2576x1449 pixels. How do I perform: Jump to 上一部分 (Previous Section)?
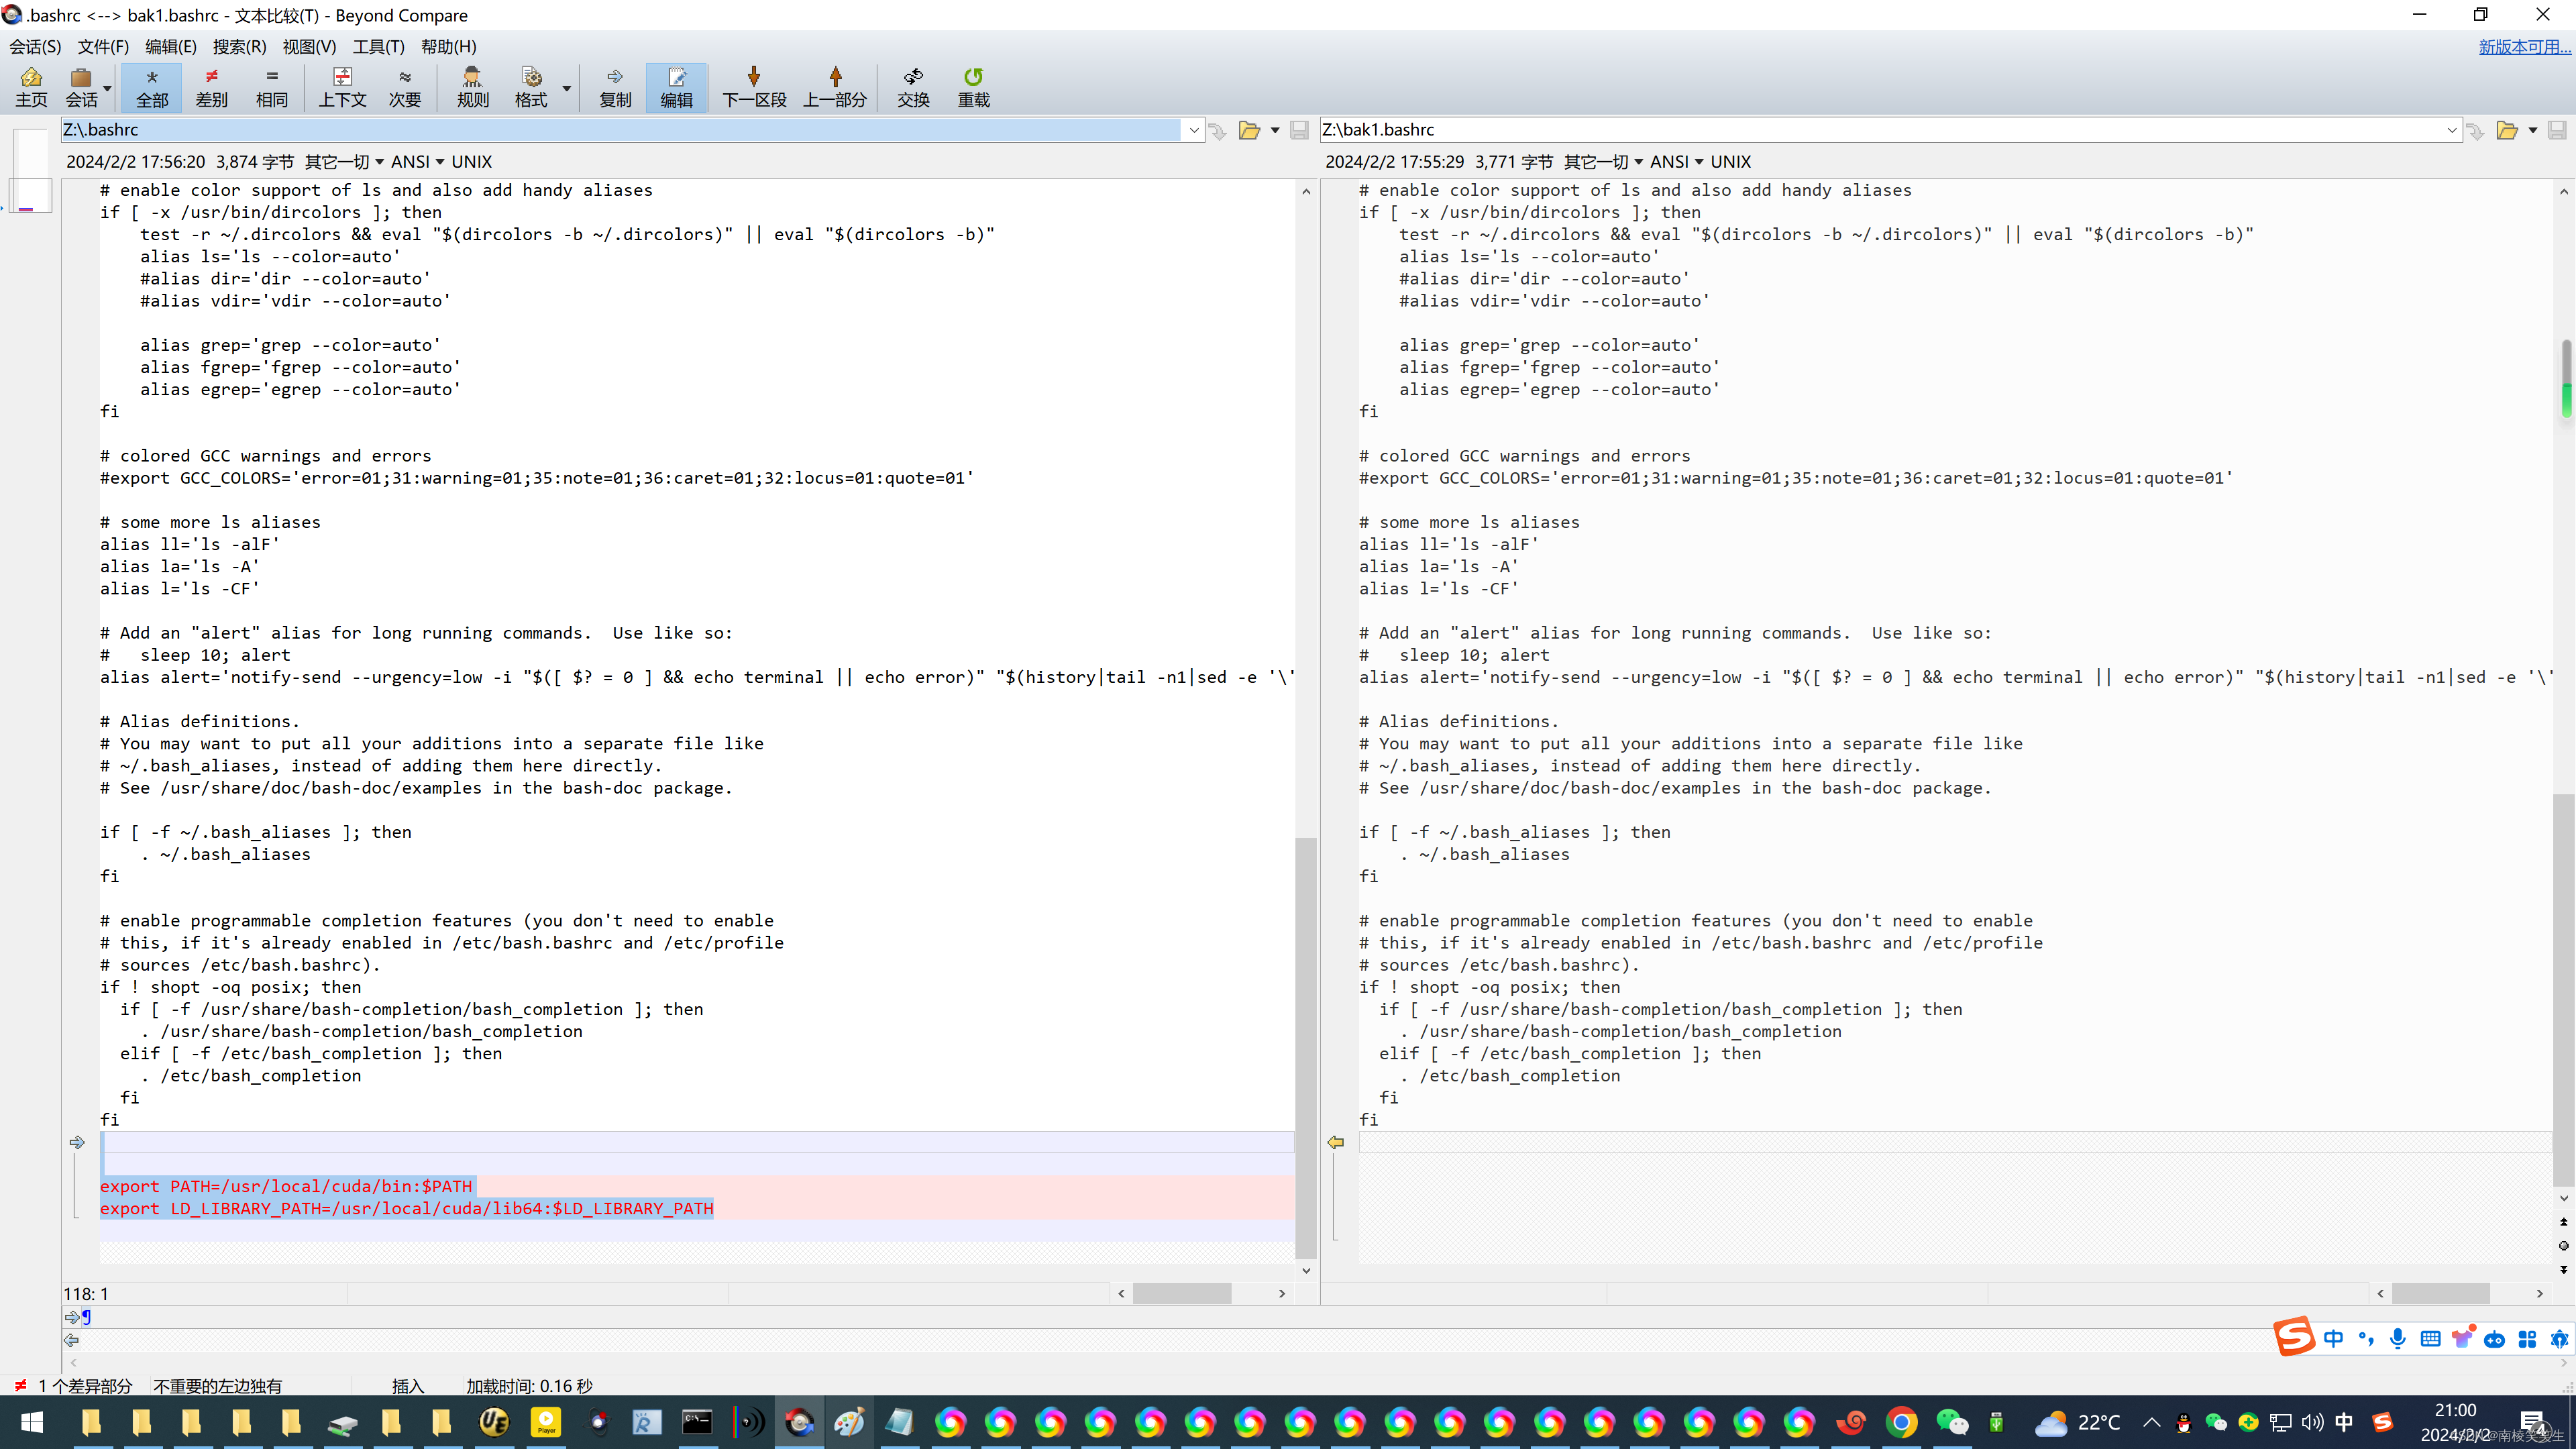click(x=835, y=87)
